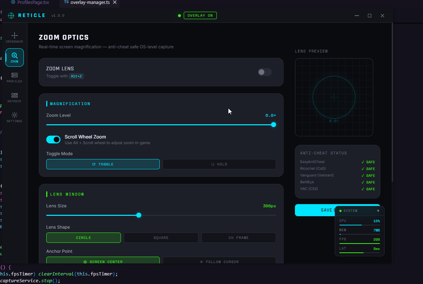Select the Zoom magnifier sidebar icon
The image size is (423, 284).
pos(15,58)
